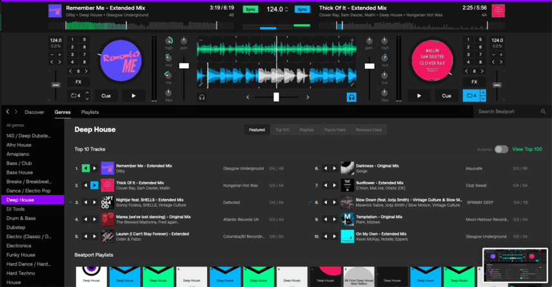
Task: Switch to the Discover tab
Action: pyautogui.click(x=34, y=112)
